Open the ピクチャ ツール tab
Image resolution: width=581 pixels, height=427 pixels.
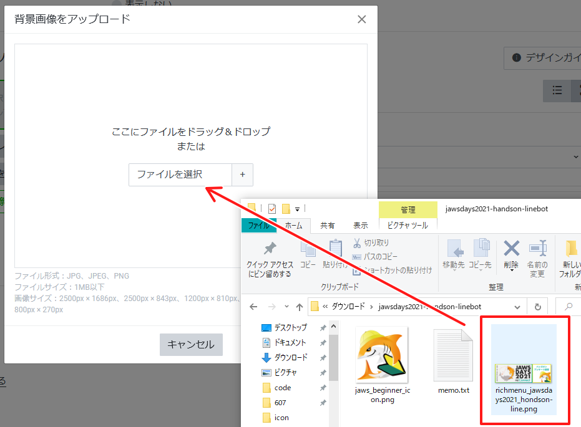(x=408, y=225)
